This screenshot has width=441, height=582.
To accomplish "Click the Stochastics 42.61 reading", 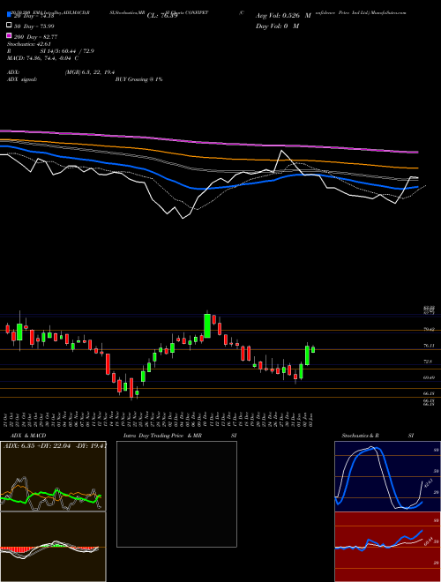I will click(28, 44).
